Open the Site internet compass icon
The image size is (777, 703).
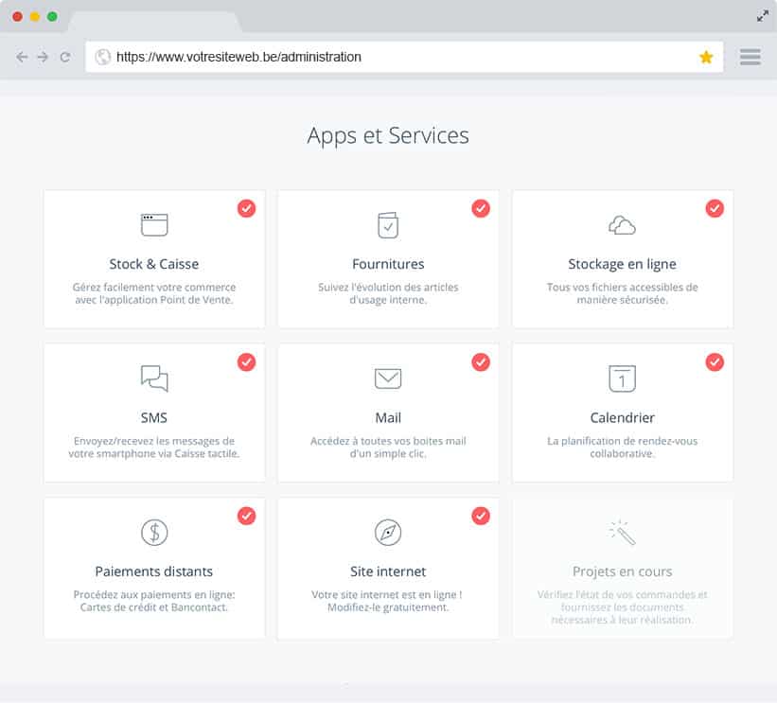point(388,532)
